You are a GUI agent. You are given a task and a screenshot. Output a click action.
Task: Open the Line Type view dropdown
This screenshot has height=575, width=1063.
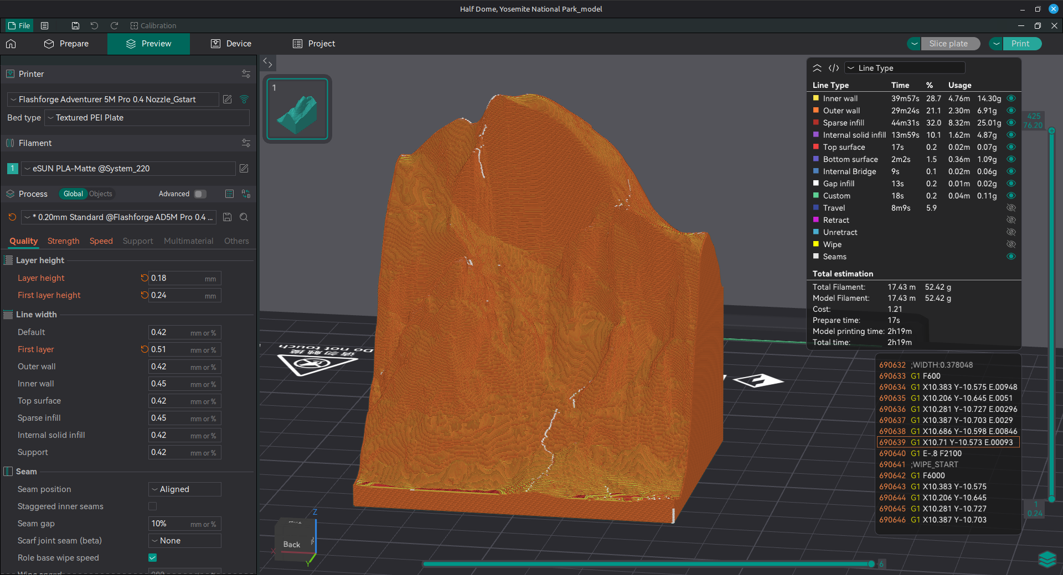905,68
